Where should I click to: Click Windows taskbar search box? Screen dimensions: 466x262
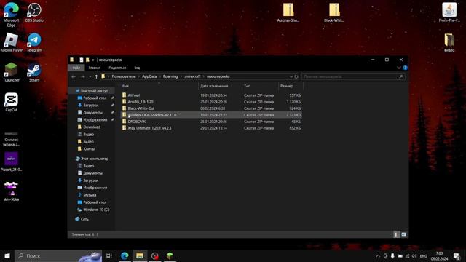click(x=58, y=255)
